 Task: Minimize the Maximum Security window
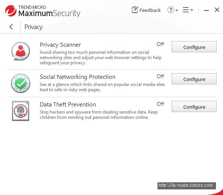coord(206,10)
